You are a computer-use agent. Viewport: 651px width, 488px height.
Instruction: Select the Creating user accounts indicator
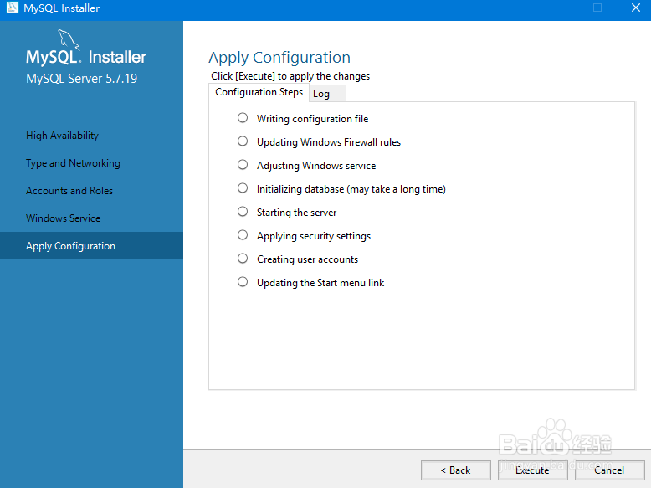pyautogui.click(x=243, y=259)
